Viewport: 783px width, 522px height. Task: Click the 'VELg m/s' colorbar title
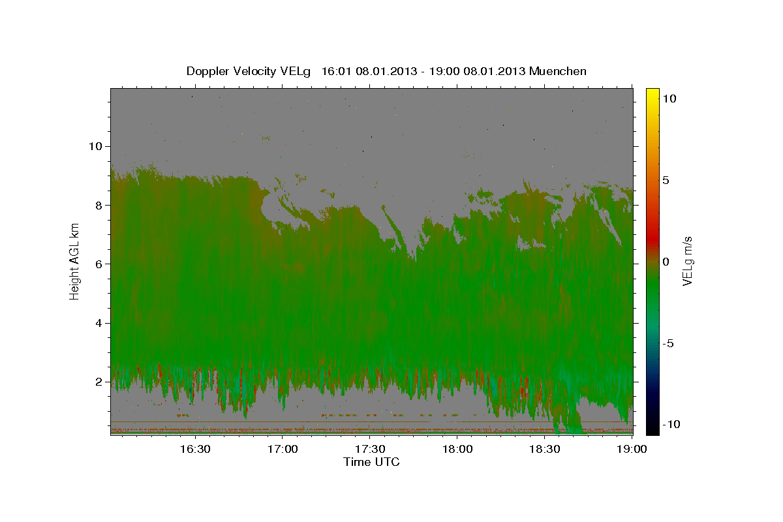[x=688, y=261]
